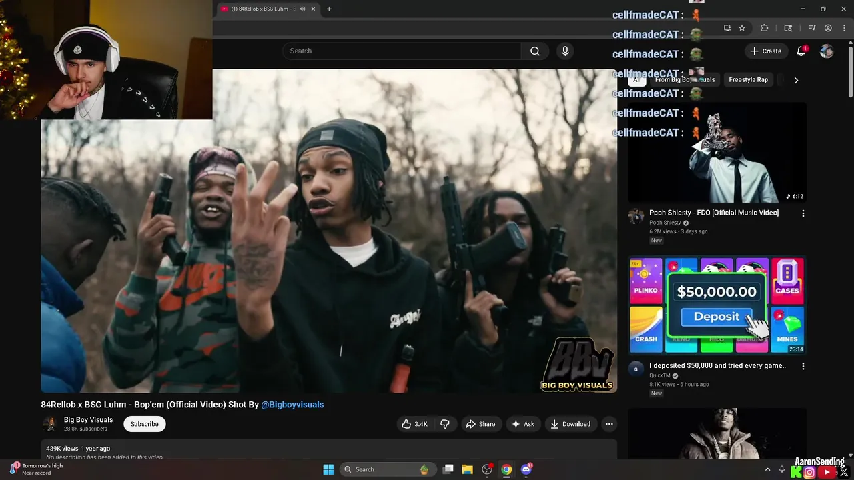Close the 84Rellob x BSG Luhm tab
This screenshot has height=480, width=854.
coord(313,9)
